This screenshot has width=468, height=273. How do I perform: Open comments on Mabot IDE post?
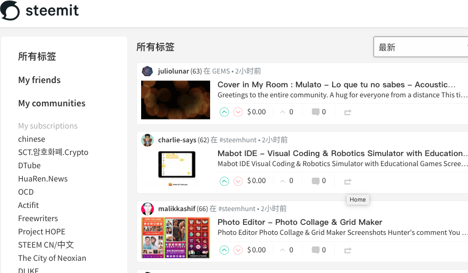[319, 181]
